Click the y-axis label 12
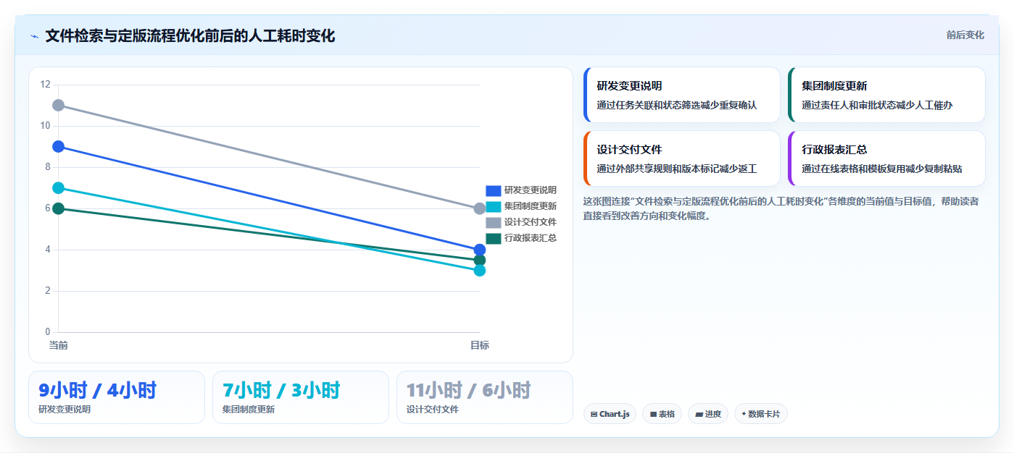Viewport: 1014px width, 453px height. 46,85
